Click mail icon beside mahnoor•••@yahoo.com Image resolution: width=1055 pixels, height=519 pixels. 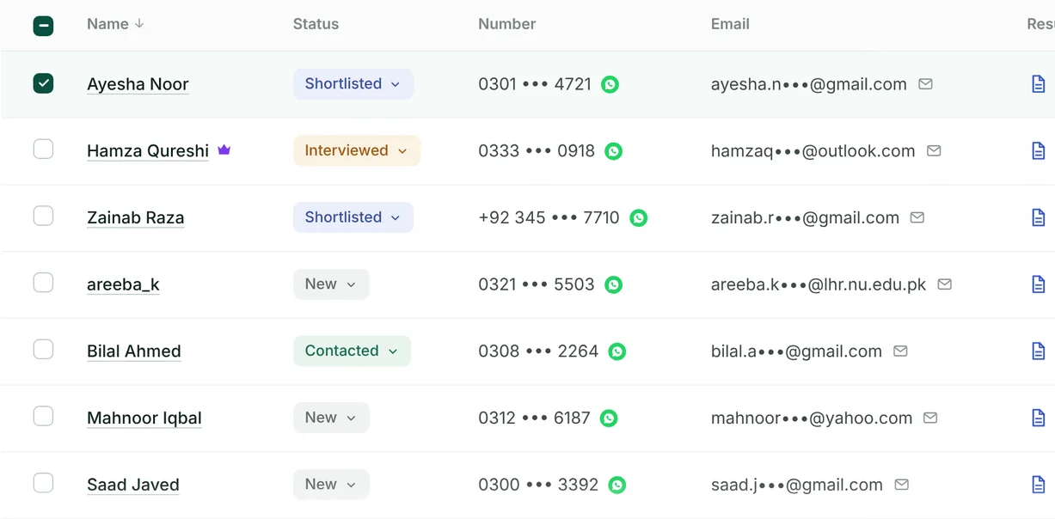pos(930,418)
